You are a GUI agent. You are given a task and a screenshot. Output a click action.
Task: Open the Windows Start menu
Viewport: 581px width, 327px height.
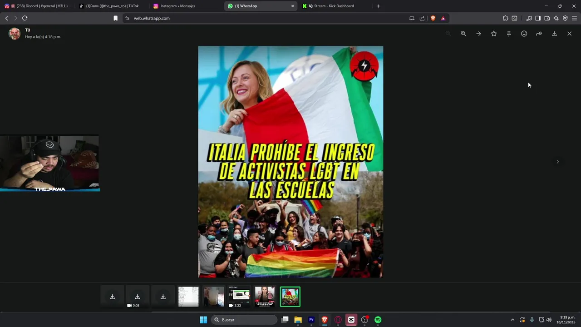pyautogui.click(x=203, y=320)
